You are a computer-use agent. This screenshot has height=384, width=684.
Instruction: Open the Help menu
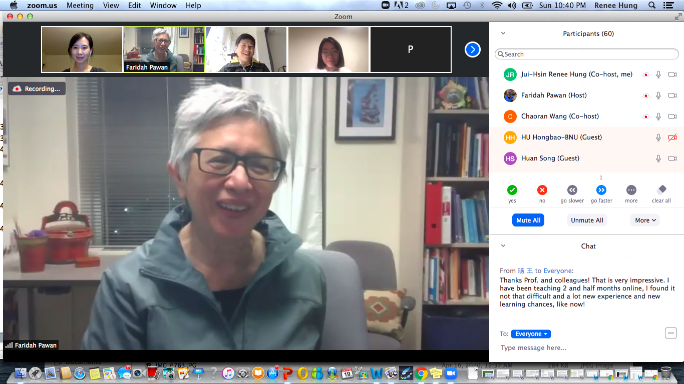193,5
